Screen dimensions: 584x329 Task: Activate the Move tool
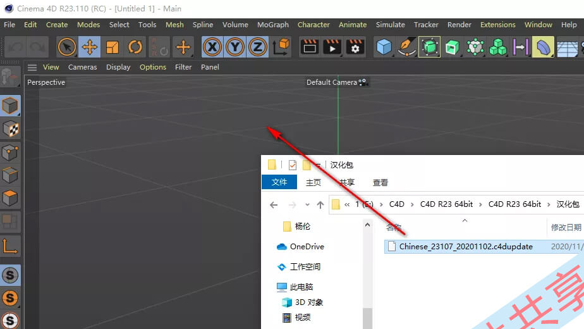89,47
